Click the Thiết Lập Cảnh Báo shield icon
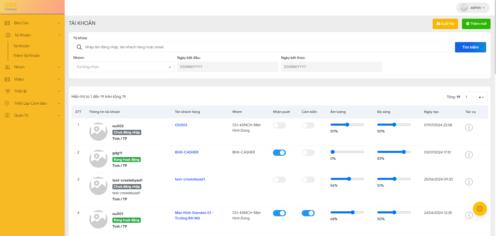This screenshot has width=496, height=236. pos(7,103)
